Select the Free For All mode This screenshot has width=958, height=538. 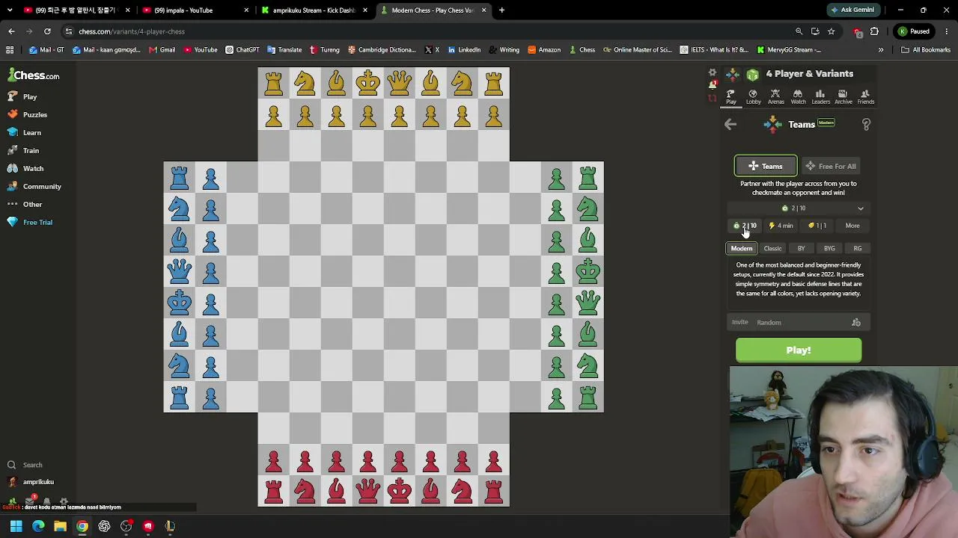831,166
